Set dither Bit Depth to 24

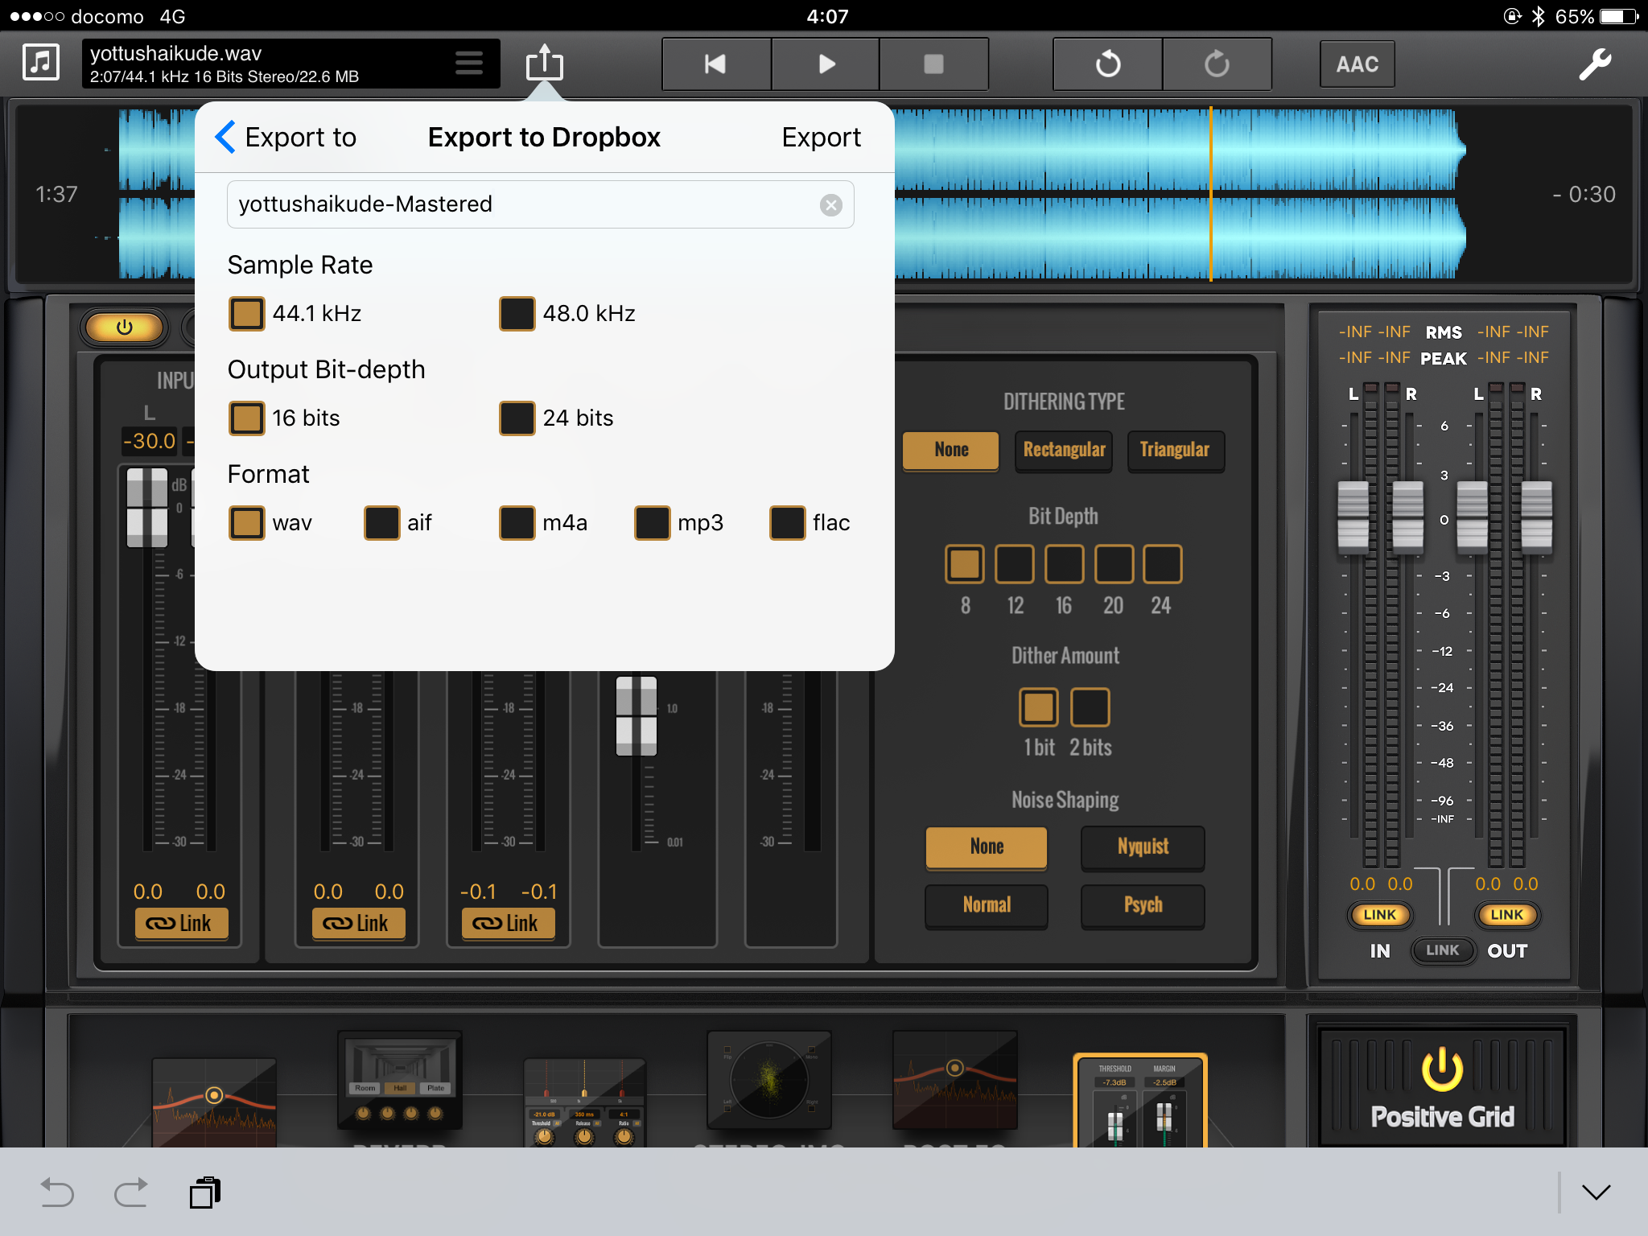[1163, 564]
